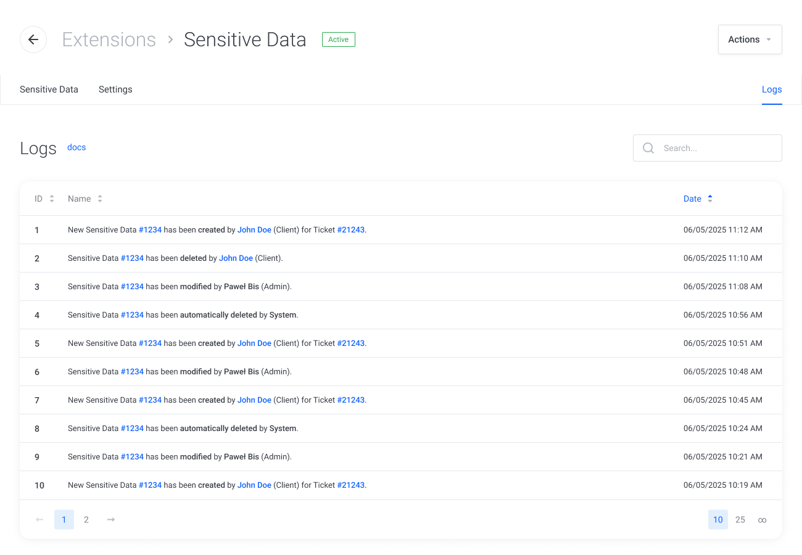Viewport: 802px width, 555px height.
Task: Toggle Date column sort order
Action: click(710, 199)
